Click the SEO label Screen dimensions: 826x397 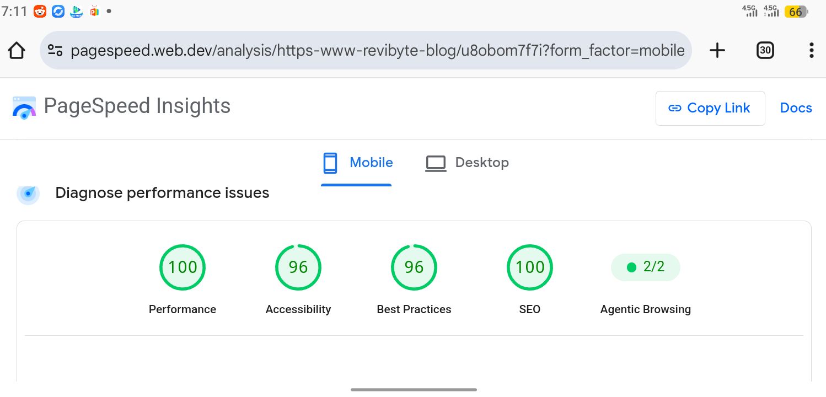click(x=530, y=309)
